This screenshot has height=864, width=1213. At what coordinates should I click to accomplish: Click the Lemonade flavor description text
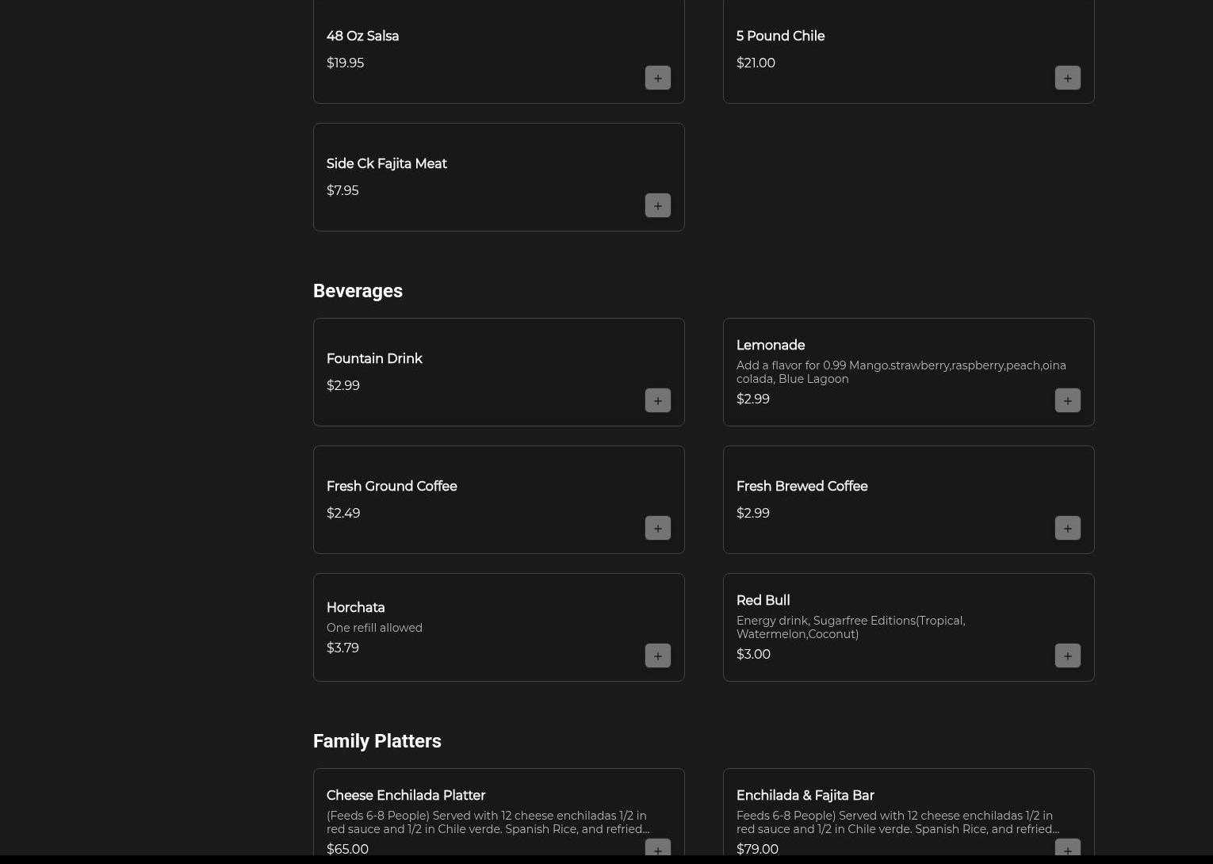click(901, 372)
